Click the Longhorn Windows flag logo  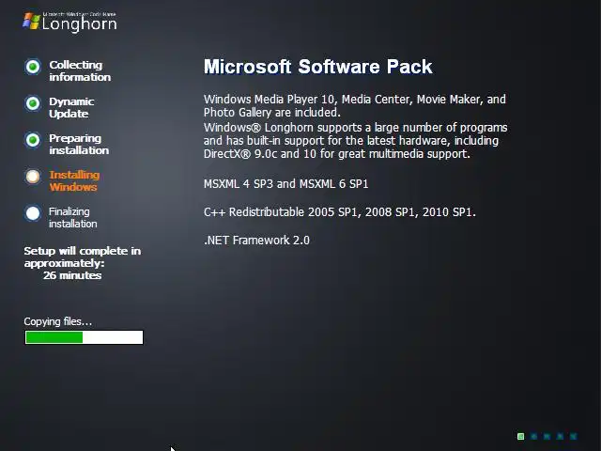tap(31, 21)
